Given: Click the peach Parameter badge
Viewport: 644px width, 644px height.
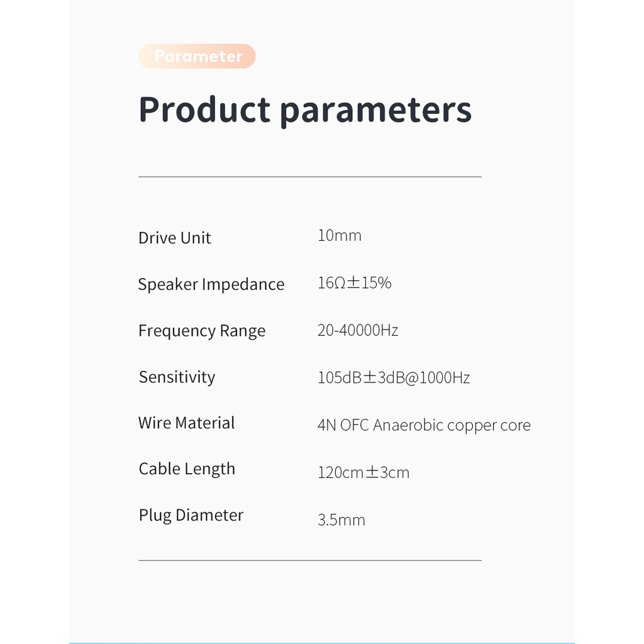Looking at the screenshot, I should point(197,56).
